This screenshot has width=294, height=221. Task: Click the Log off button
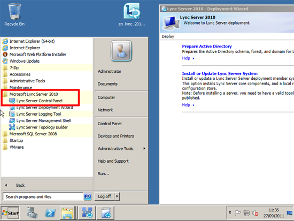pos(104,196)
